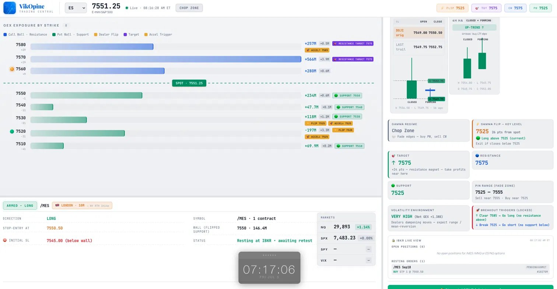Screen dimensions: 557x289
Task: Click FLIP 7525 tag under 7530 row
Action: tap(315, 124)
